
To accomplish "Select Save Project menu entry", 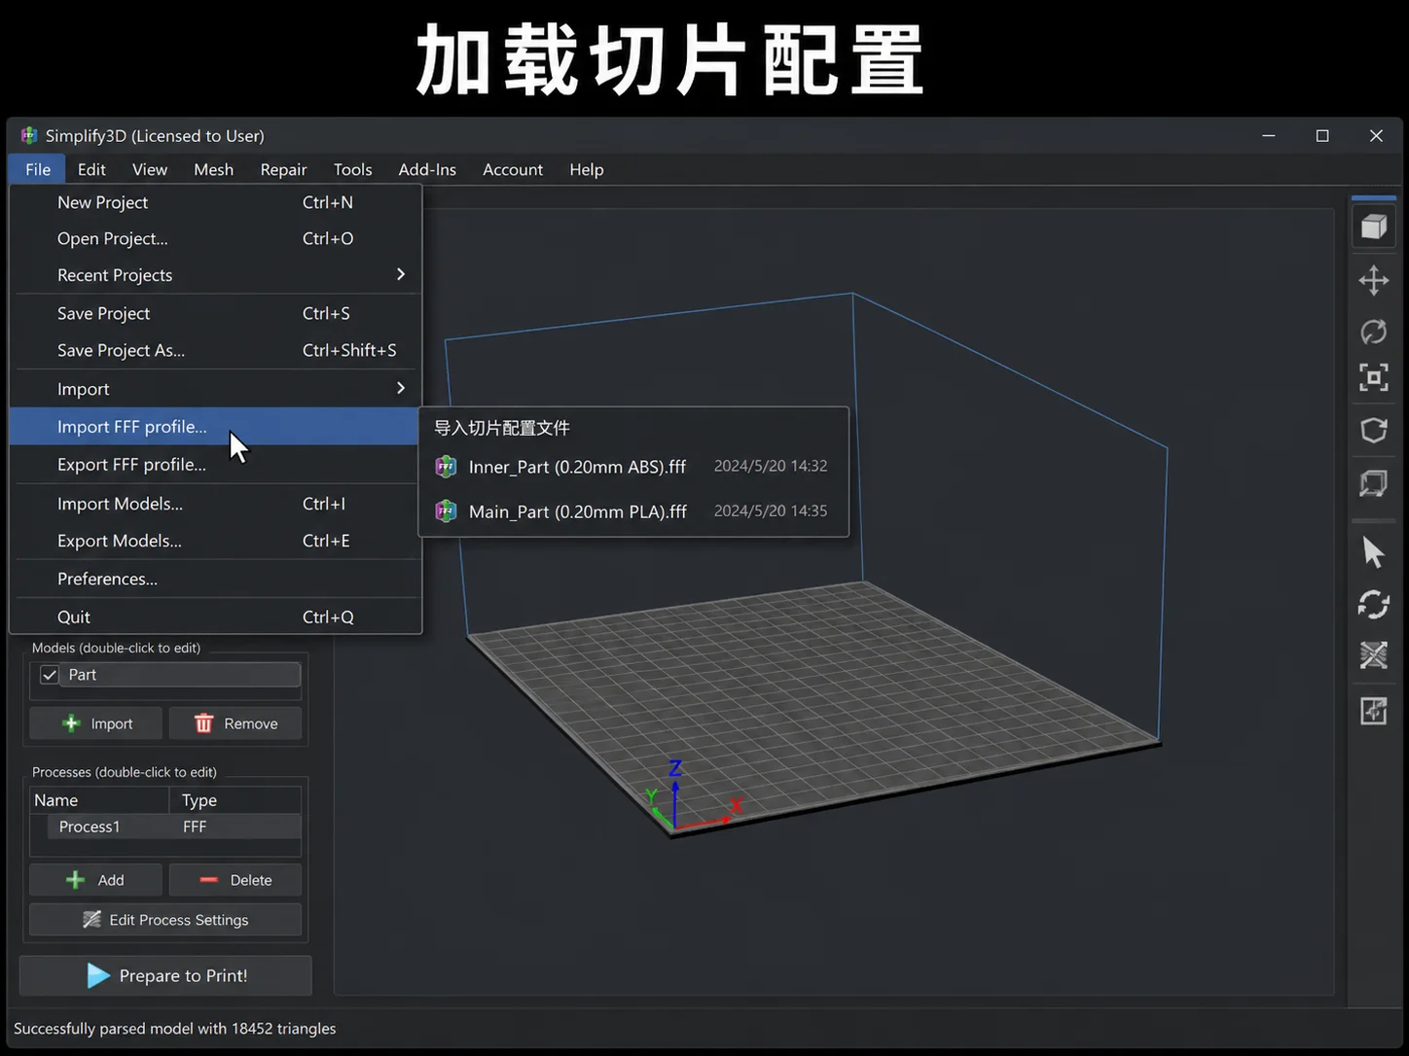I will click(215, 313).
